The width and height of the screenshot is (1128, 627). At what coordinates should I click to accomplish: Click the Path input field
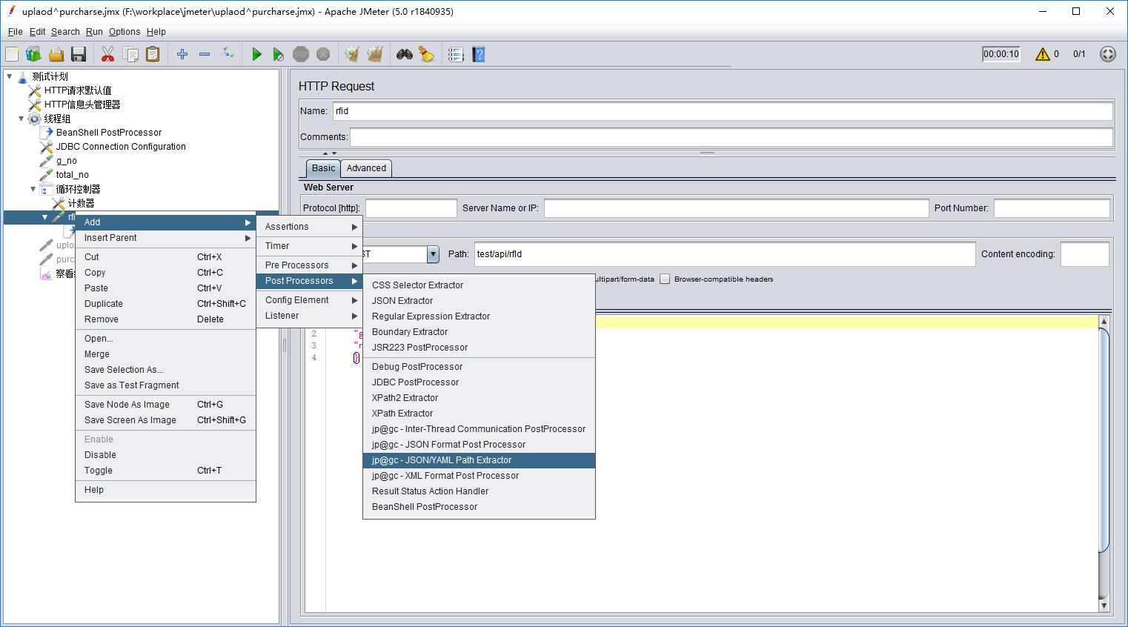point(725,254)
